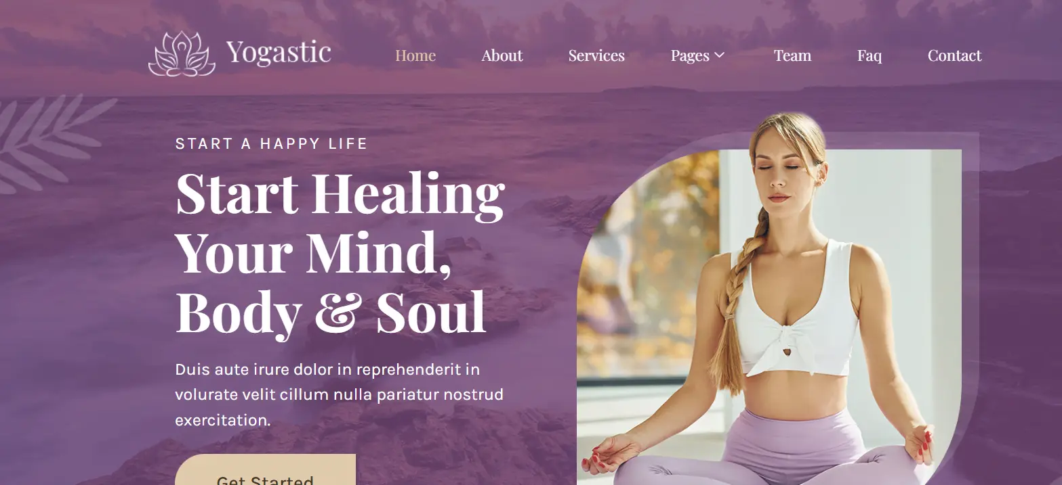The width and height of the screenshot is (1062, 485).
Task: Click the "START A HAPPY LIFE" tagline
Action: pyautogui.click(x=271, y=143)
